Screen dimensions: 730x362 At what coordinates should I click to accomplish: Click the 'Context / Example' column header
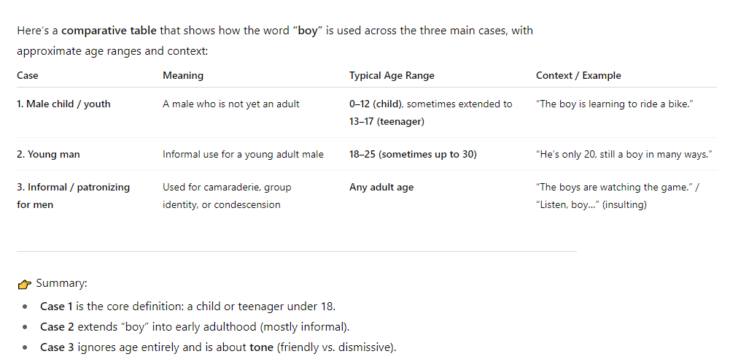coord(578,75)
